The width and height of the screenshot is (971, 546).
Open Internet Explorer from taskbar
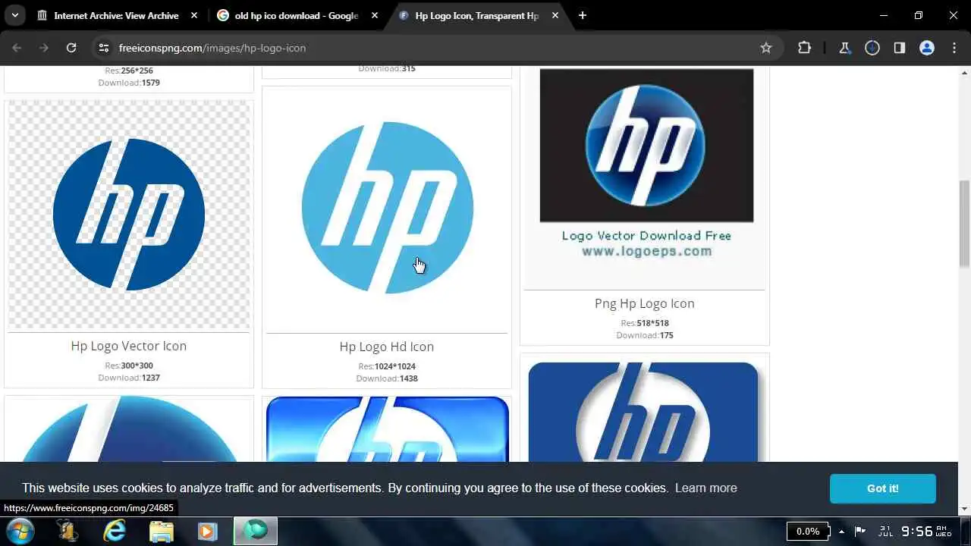tap(115, 531)
